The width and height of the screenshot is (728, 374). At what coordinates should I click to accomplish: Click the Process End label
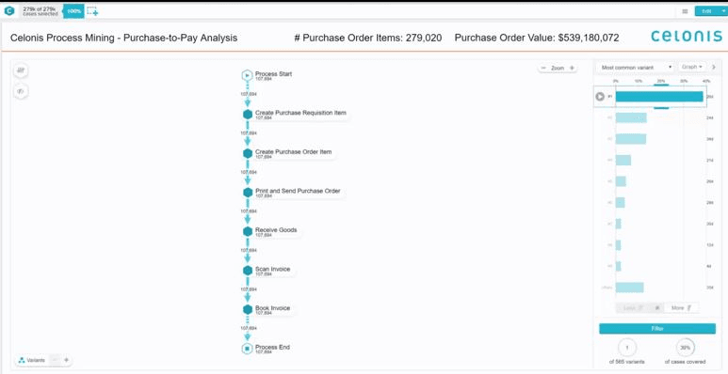pos(272,347)
